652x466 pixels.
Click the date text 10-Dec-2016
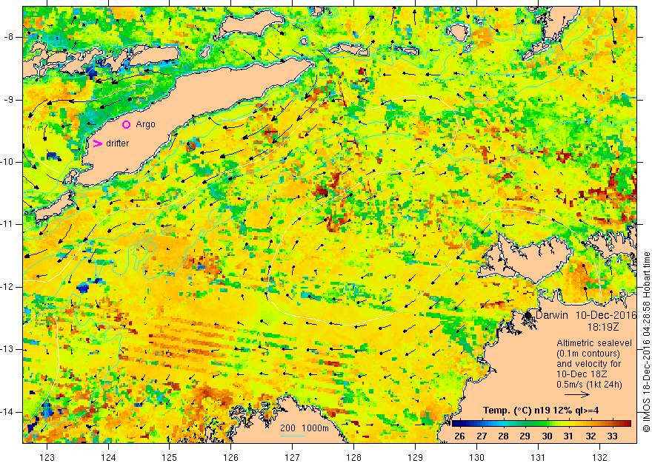click(x=606, y=315)
